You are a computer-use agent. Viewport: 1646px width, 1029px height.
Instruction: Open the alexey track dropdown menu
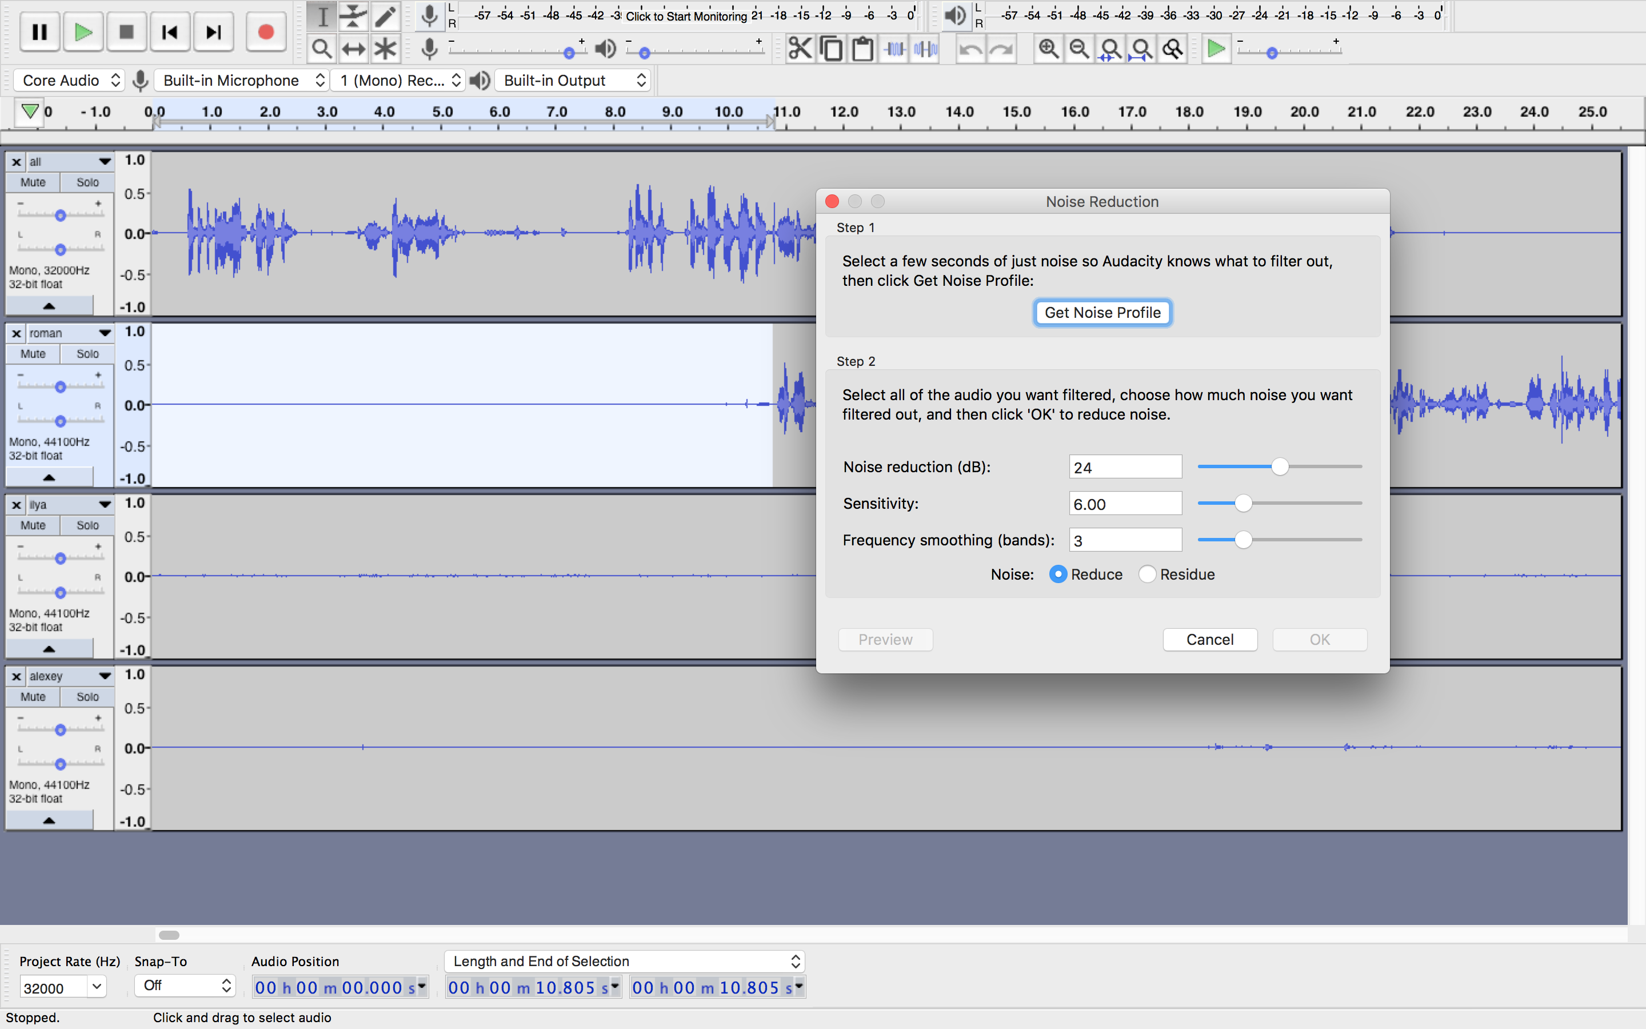[x=105, y=676]
